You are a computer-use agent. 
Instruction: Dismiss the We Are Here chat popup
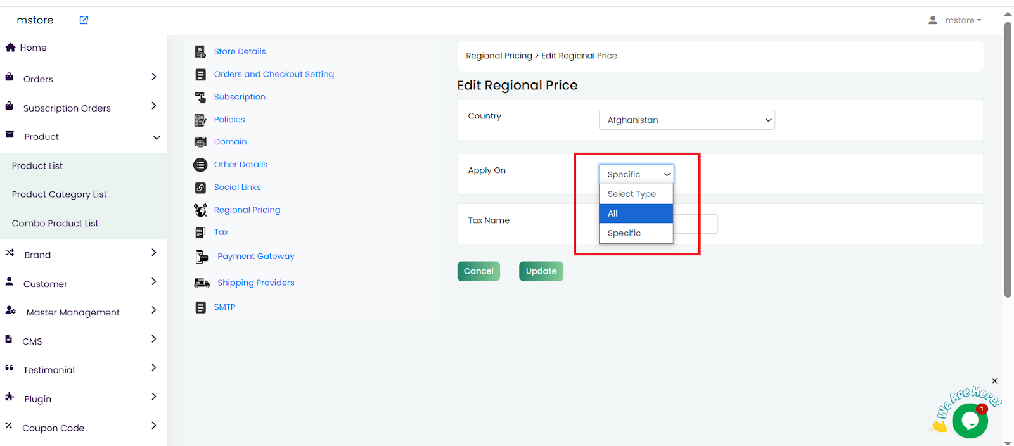(x=994, y=381)
